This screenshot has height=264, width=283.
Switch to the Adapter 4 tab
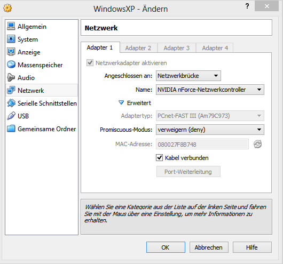(x=215, y=48)
